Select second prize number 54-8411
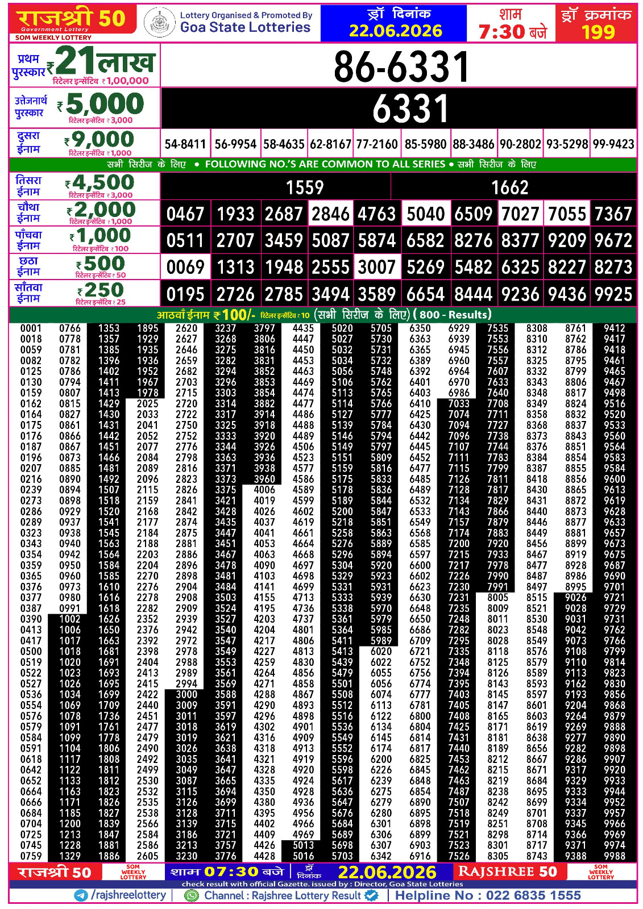Screen dimensions: 643x909 pyautogui.click(x=185, y=144)
